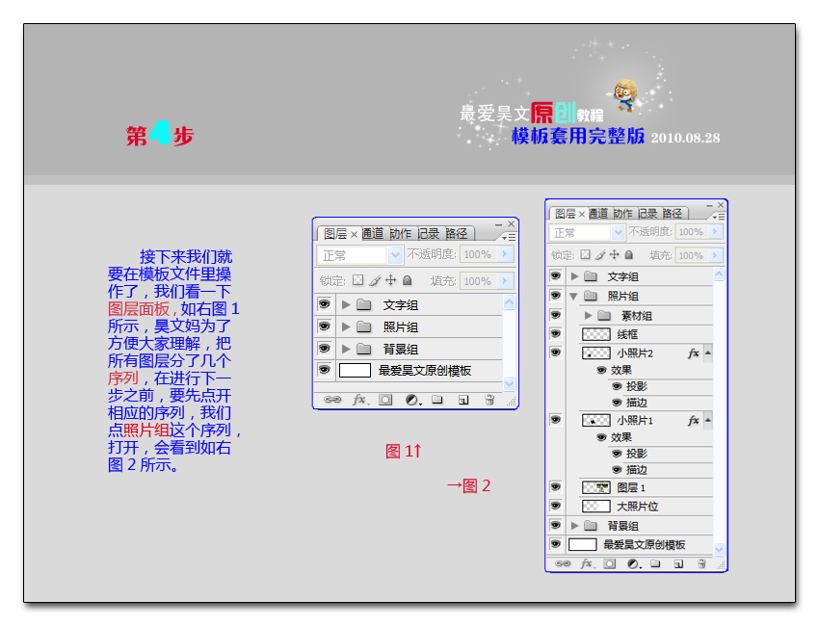Open fill slider arrow in Figure 2 panel
Screen dimensions: 819x626
tap(715, 255)
